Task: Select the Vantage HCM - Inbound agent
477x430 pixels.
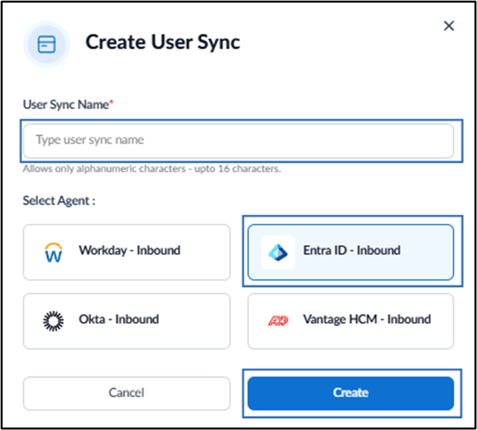Action: (x=351, y=321)
